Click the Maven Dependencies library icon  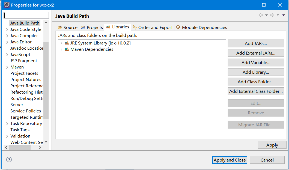pyautogui.click(x=67, y=49)
